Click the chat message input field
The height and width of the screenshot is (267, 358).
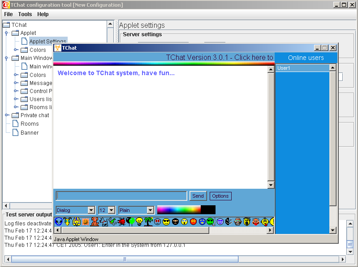pos(121,196)
